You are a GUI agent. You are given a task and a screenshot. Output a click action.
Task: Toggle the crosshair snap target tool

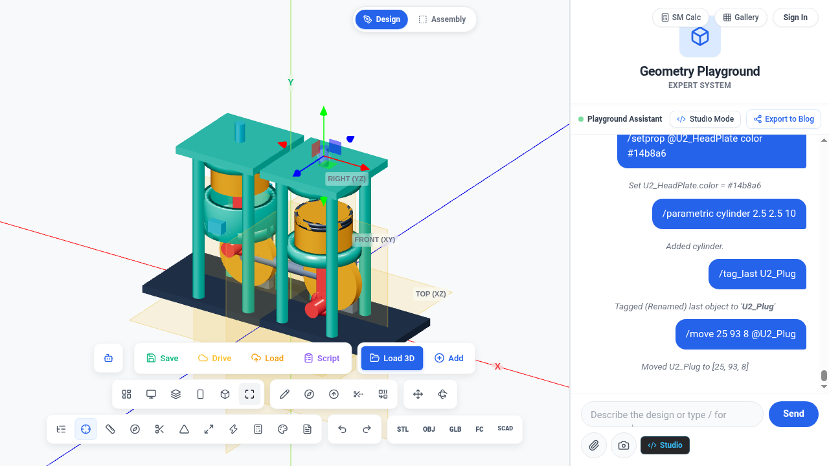(86, 429)
